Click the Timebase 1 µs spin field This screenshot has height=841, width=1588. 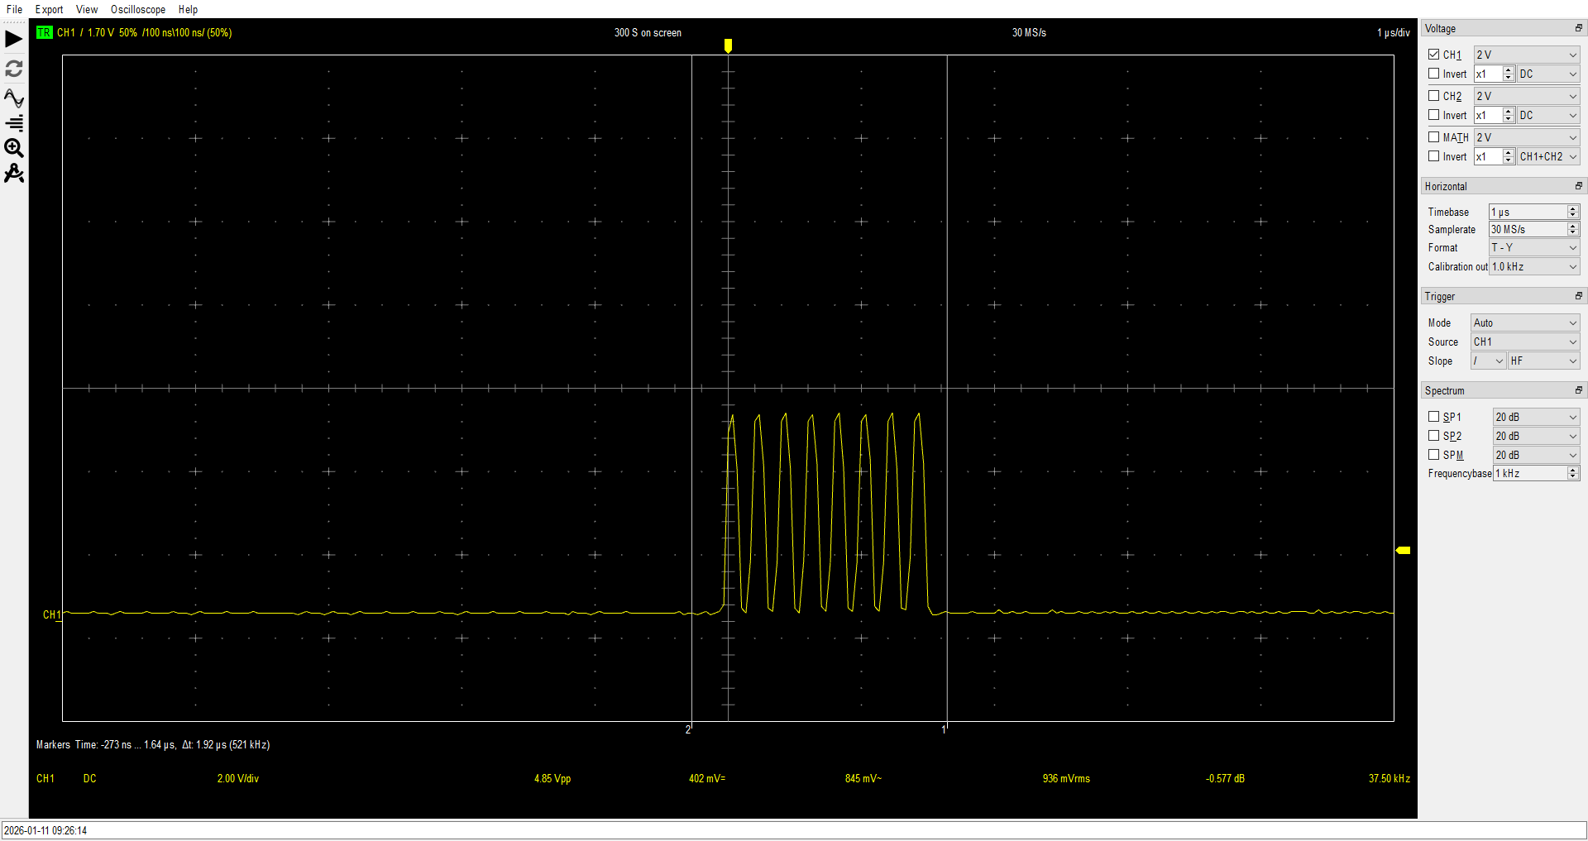coord(1528,212)
